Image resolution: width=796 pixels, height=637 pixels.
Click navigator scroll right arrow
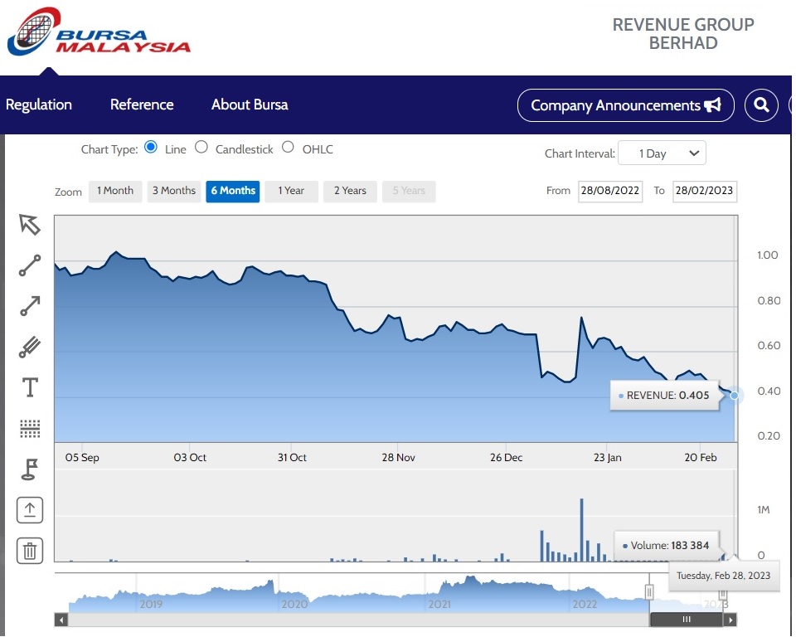730,620
